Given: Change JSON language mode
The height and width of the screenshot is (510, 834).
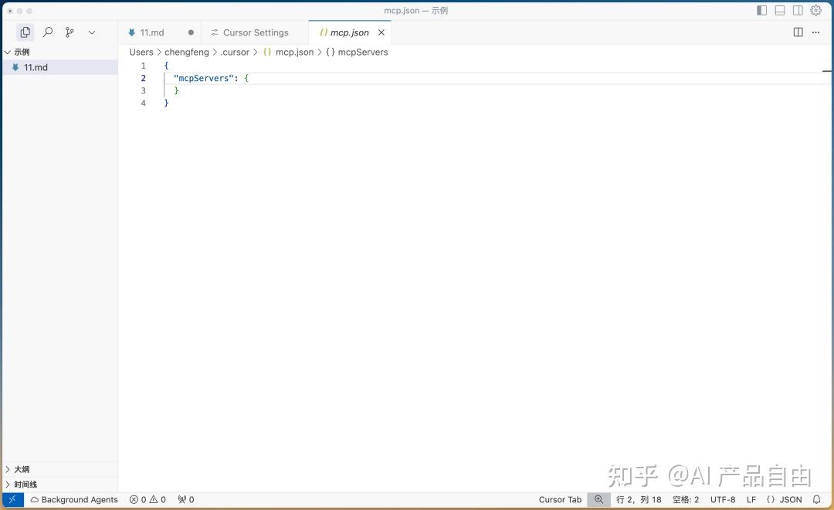Looking at the screenshot, I should [784, 499].
